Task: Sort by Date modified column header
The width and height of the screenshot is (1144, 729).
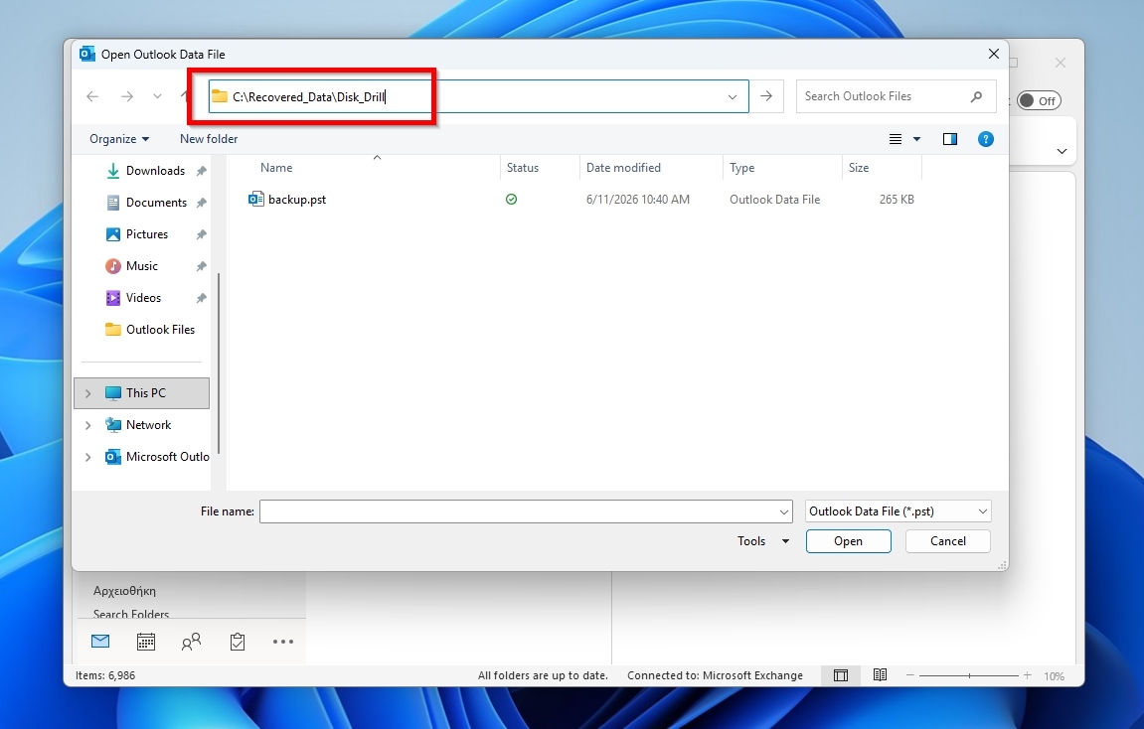Action: [x=623, y=168]
